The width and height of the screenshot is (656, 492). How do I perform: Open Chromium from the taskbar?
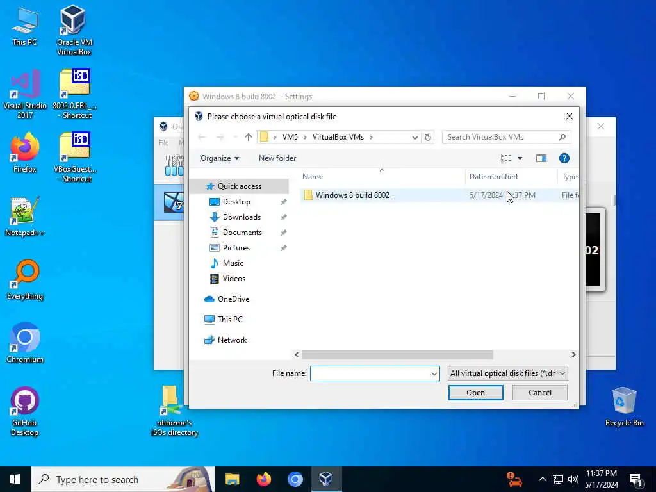tap(295, 479)
